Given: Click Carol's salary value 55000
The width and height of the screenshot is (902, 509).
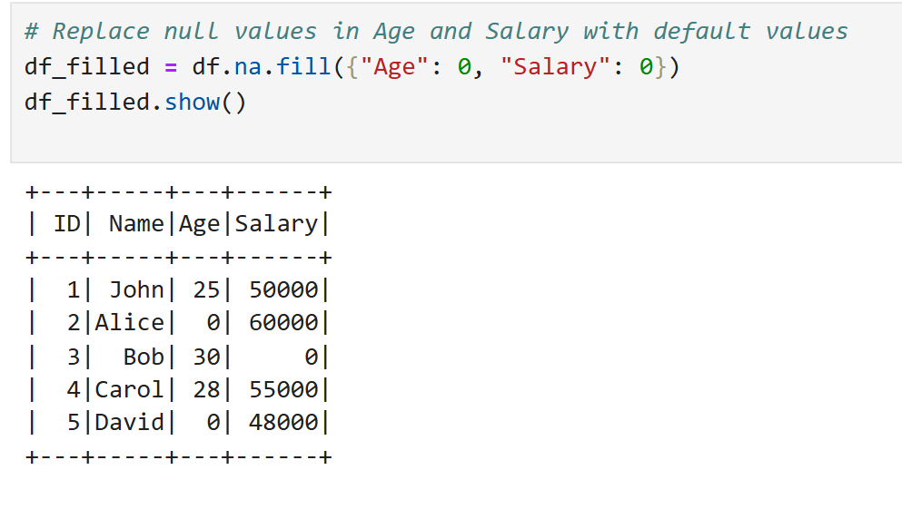Looking at the screenshot, I should [283, 389].
